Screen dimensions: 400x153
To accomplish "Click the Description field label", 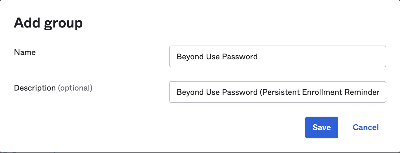I will tap(35, 88).
